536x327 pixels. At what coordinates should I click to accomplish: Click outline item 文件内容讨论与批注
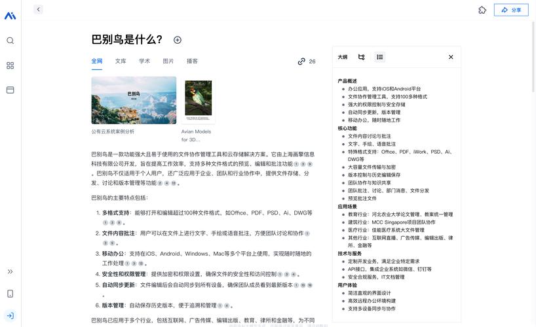coord(370,136)
